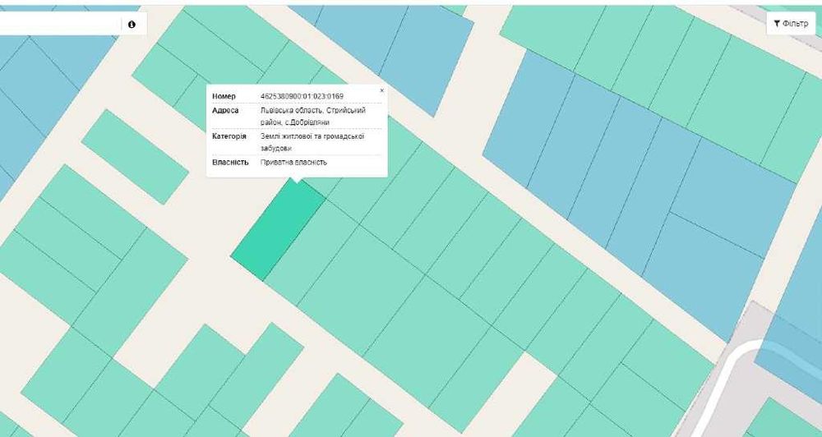Open the Фільтр filter button
822x437 pixels.
point(791,24)
